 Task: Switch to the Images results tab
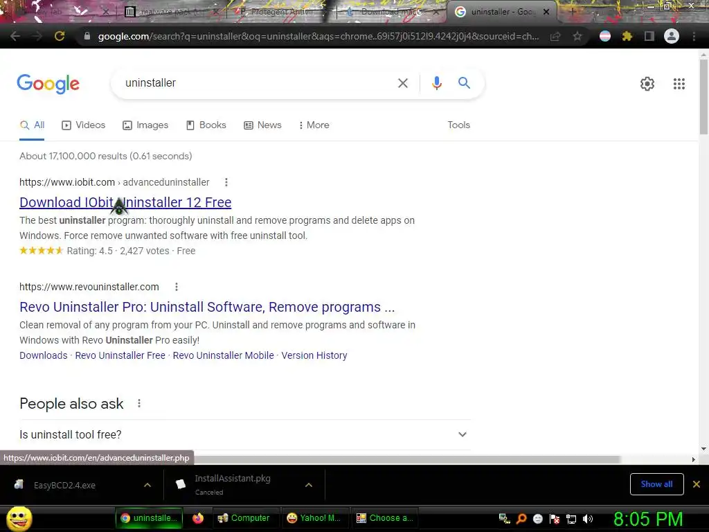(145, 125)
